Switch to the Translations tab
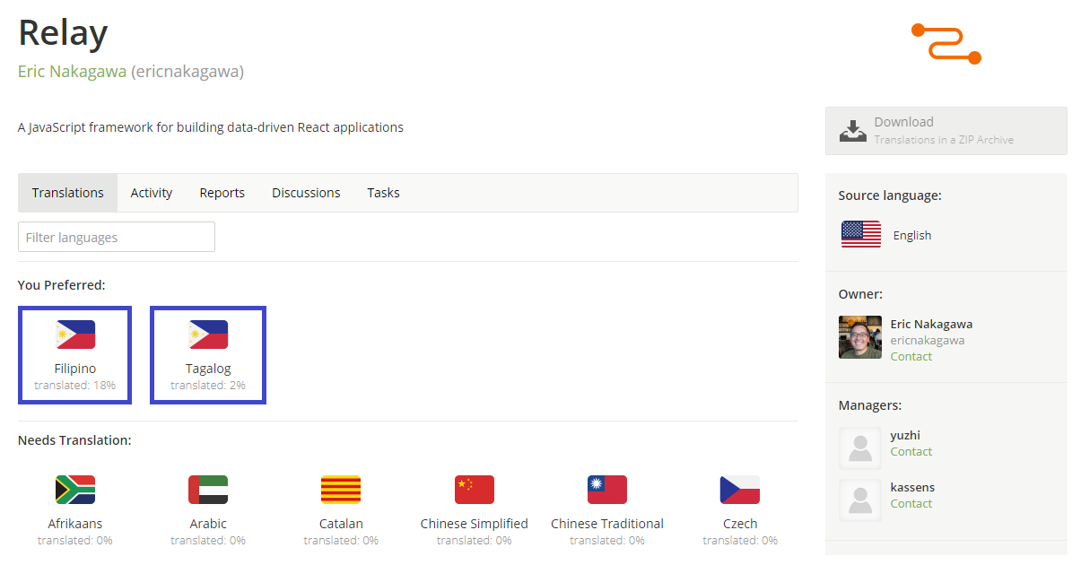Viewport: 1072px width, 565px height. (x=67, y=193)
